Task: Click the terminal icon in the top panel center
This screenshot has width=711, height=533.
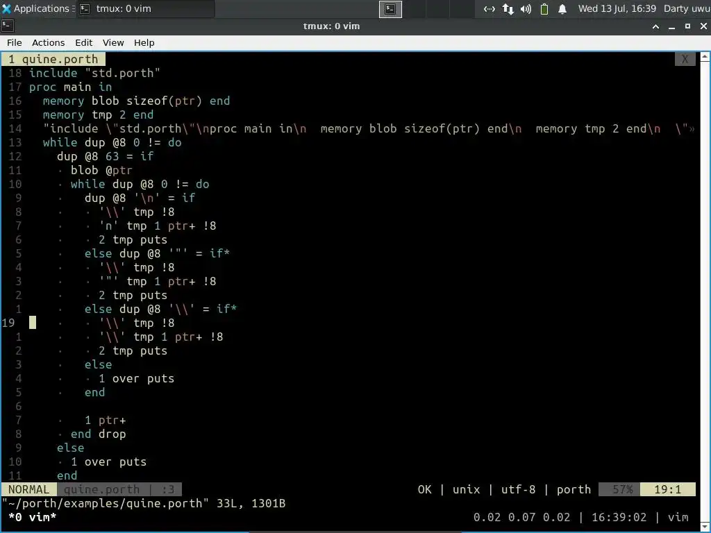Action: 390,8
